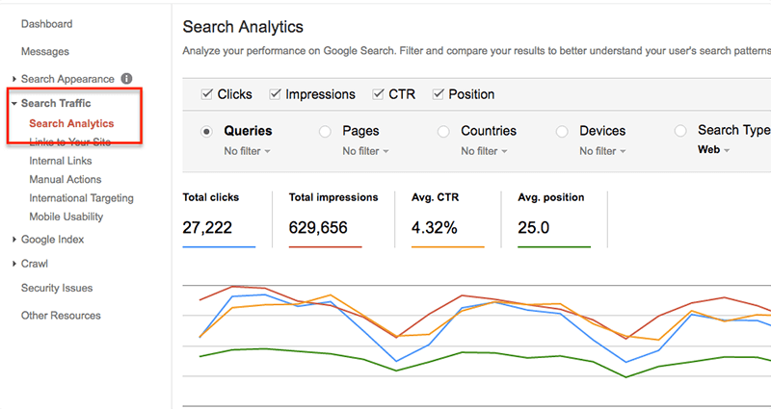The width and height of the screenshot is (771, 409).
Task: Open the Queries No filter dropdown
Action: click(x=247, y=151)
